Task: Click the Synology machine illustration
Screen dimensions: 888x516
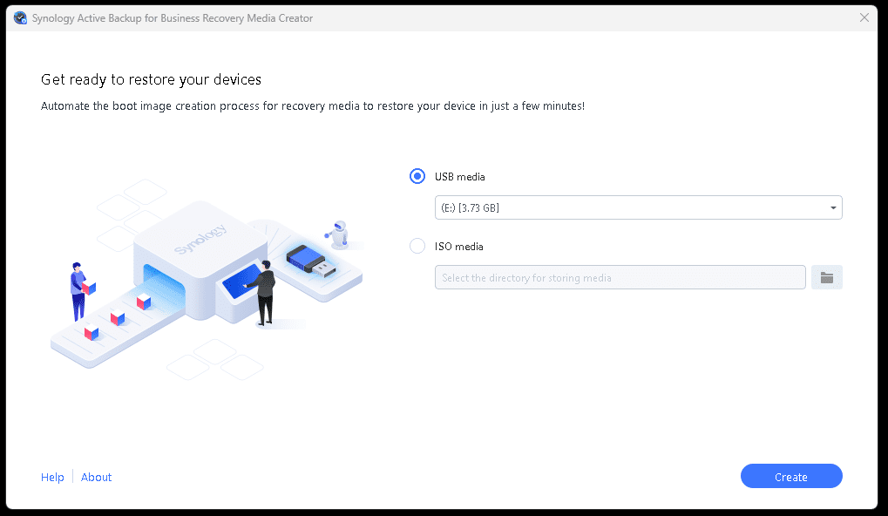Action: (x=207, y=277)
